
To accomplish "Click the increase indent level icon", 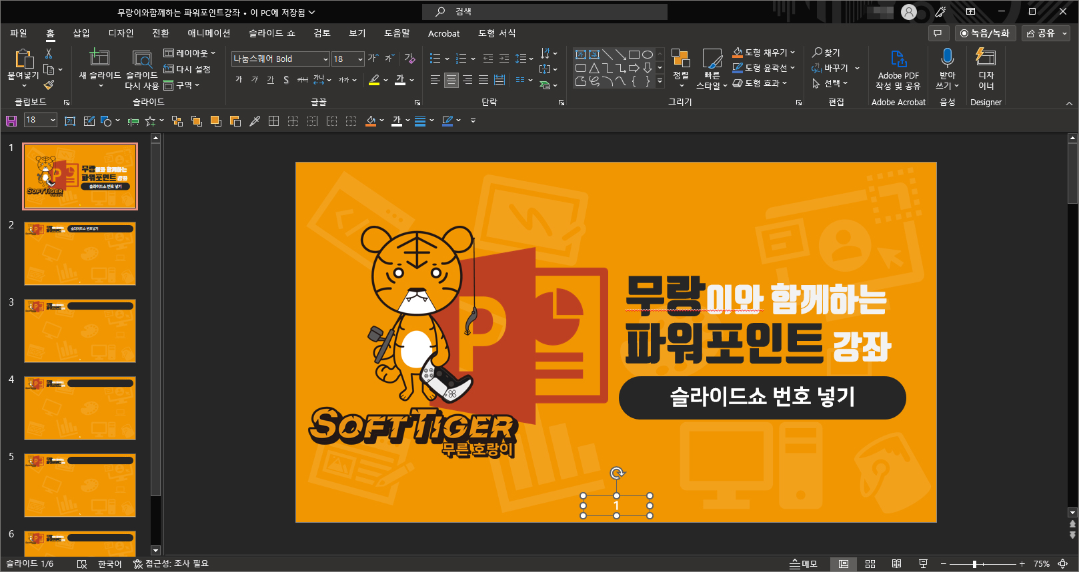I will (x=504, y=59).
